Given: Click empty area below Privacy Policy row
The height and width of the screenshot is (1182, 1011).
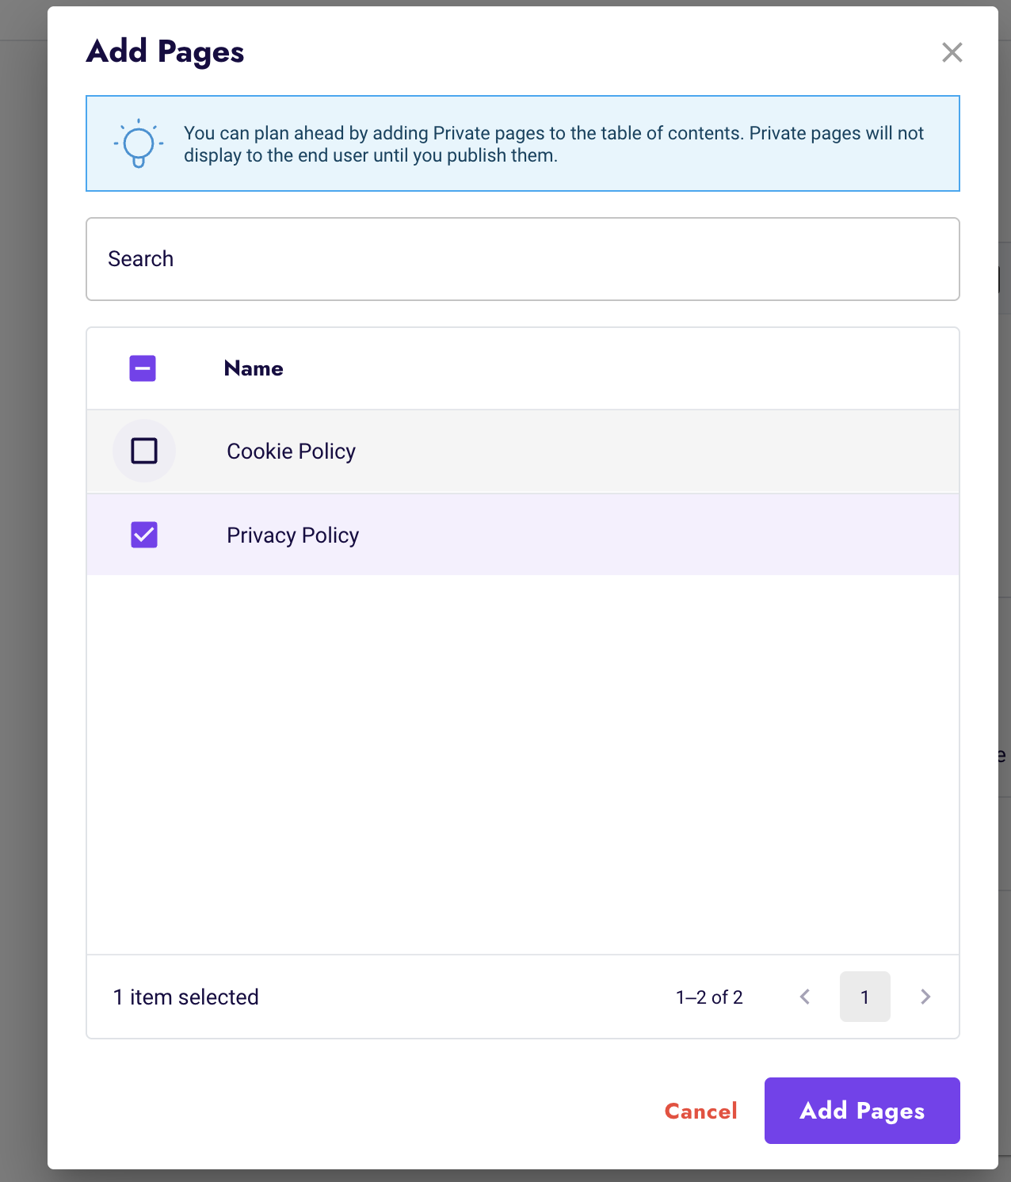Looking at the screenshot, I should click(x=523, y=764).
